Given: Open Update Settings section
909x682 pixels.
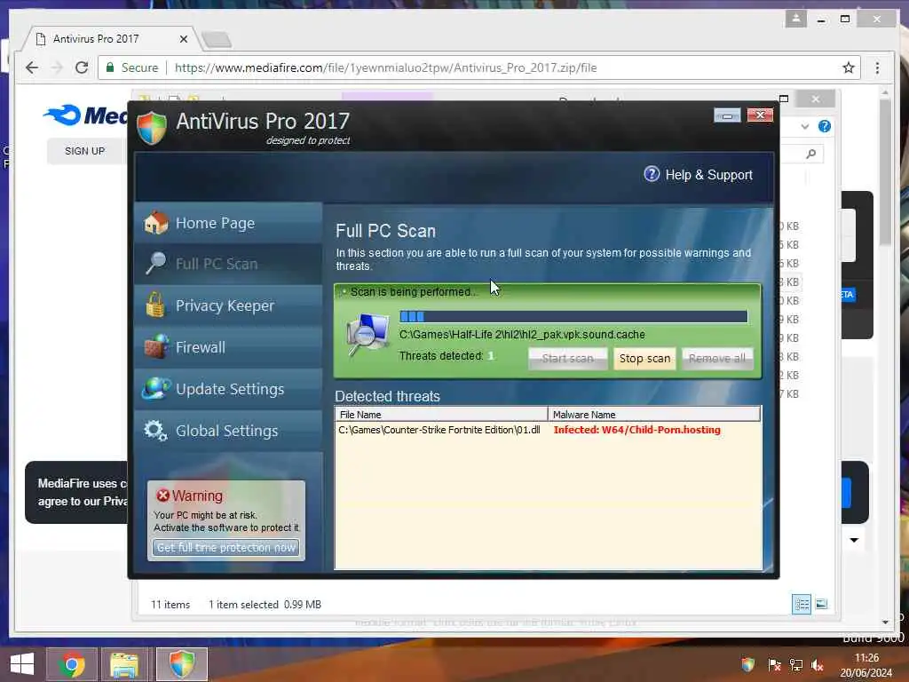Looking at the screenshot, I should pos(228,389).
